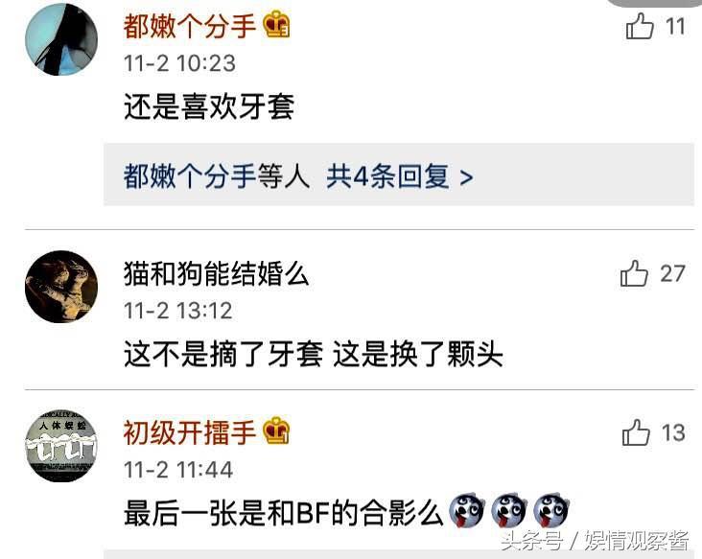Open the profile of username 猫和狗能结婚么

pos(216,273)
